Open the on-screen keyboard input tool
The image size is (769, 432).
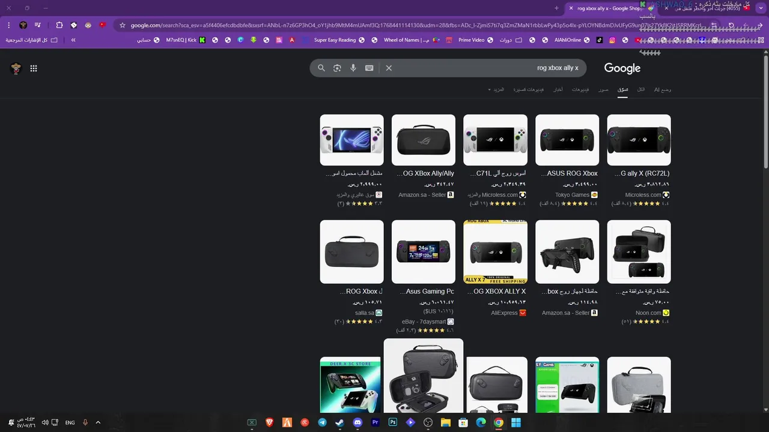pos(369,68)
